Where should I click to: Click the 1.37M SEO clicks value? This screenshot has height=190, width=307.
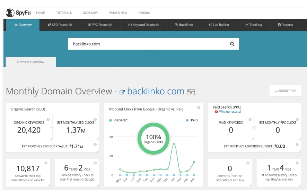tap(76, 130)
